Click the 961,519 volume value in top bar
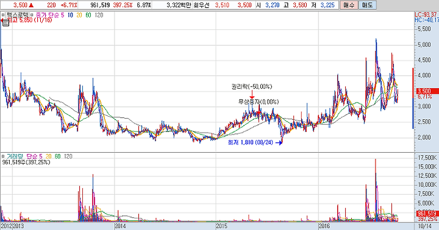Screen dimensions: 439x230 (x=100, y=5)
